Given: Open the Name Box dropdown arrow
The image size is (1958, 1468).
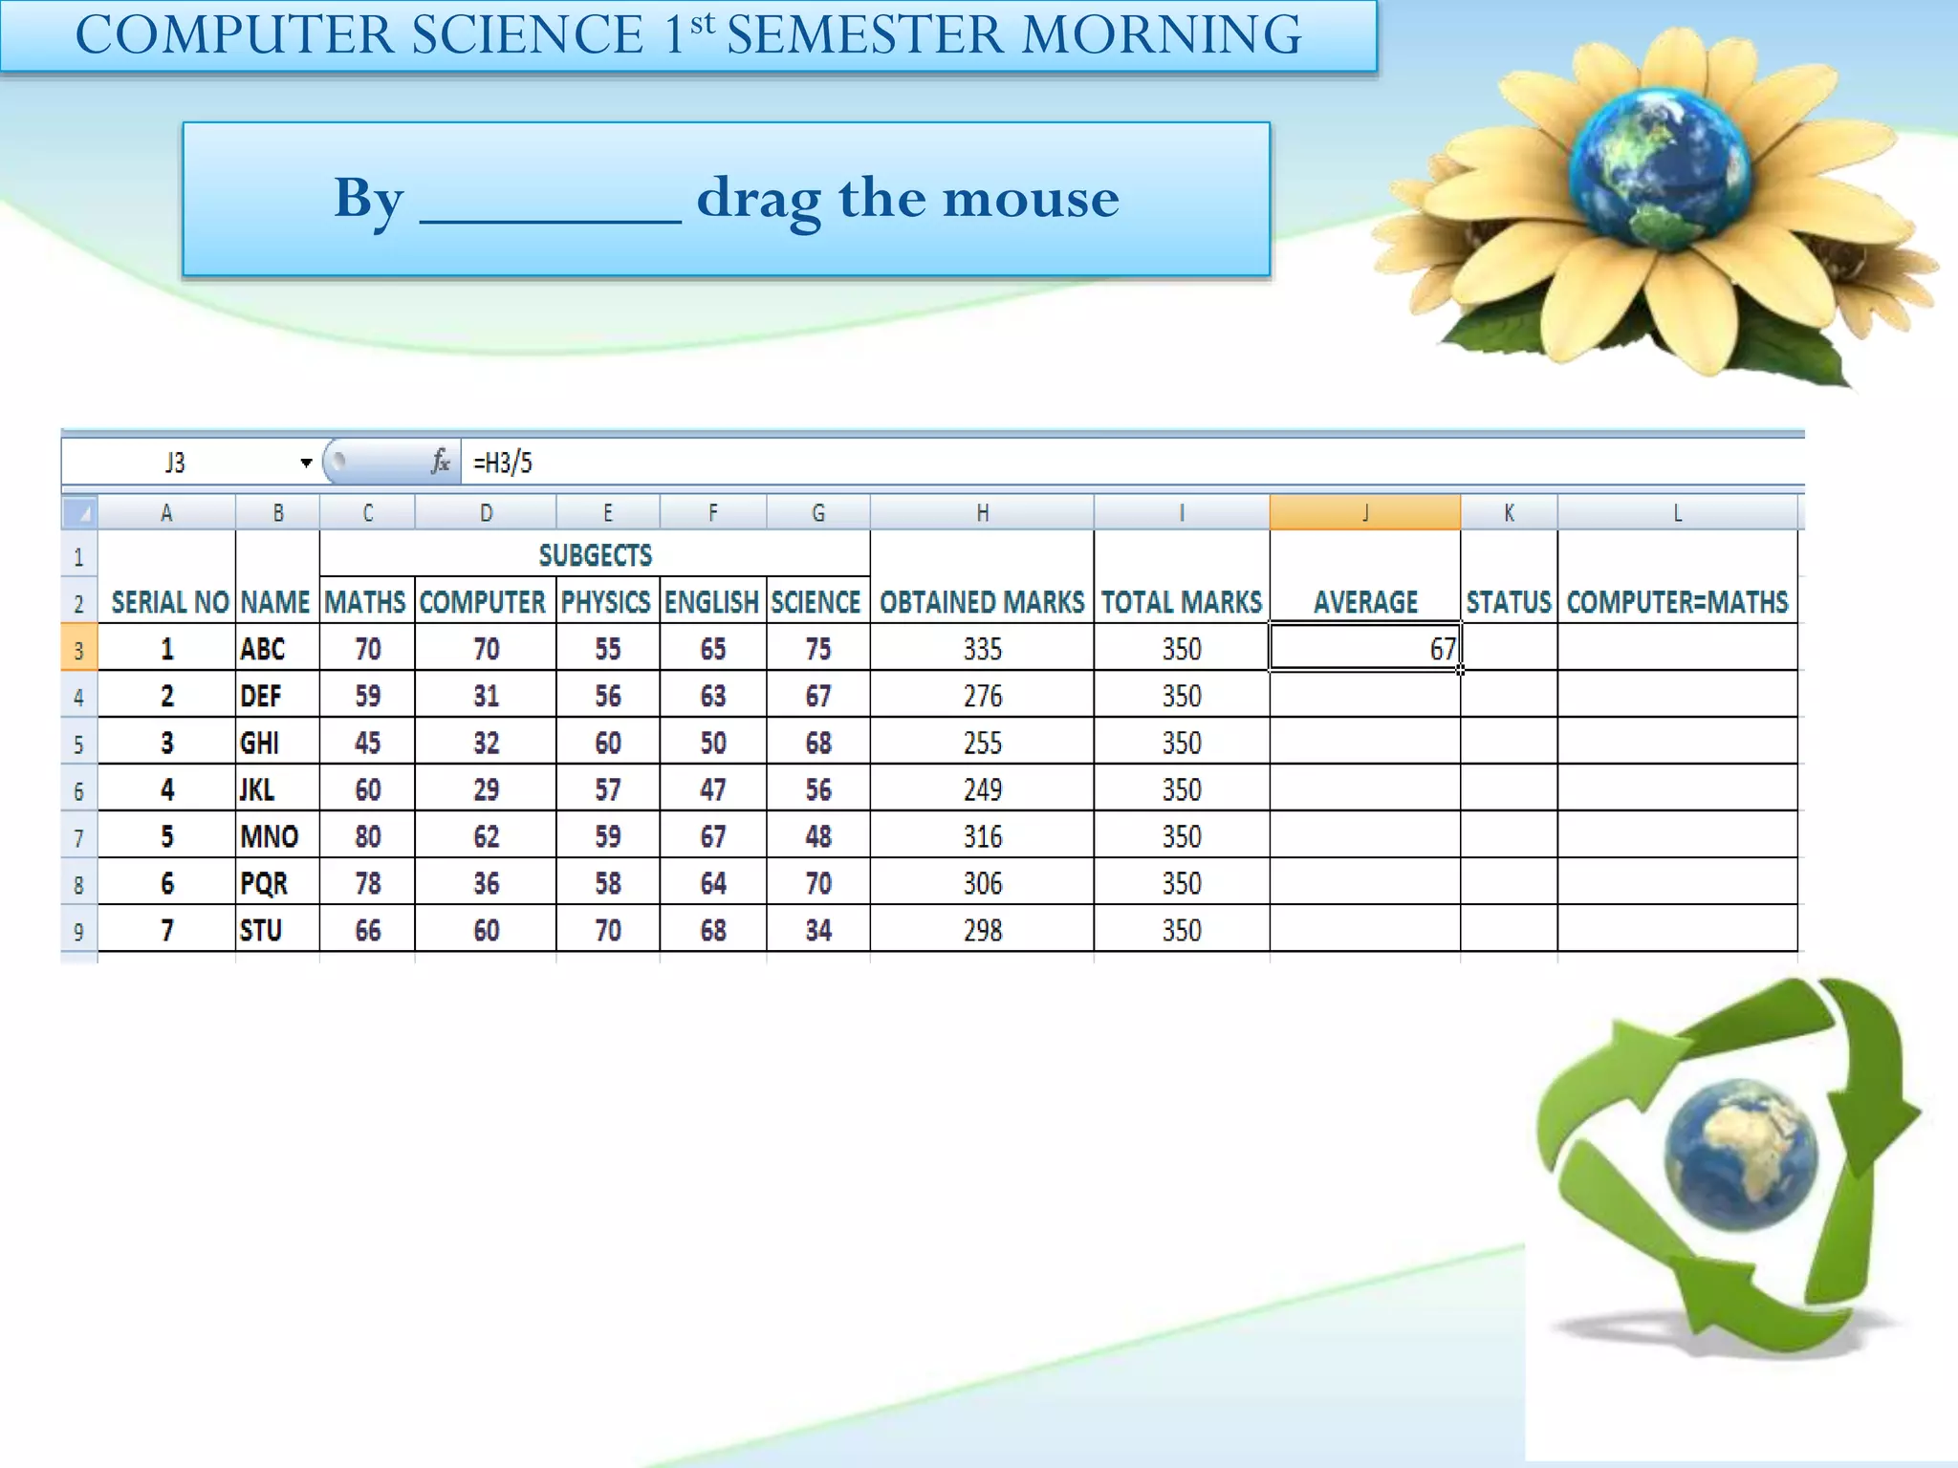Looking at the screenshot, I should pos(306,463).
